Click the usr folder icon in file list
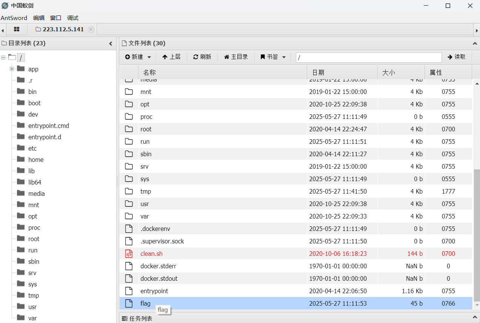 (x=129, y=204)
